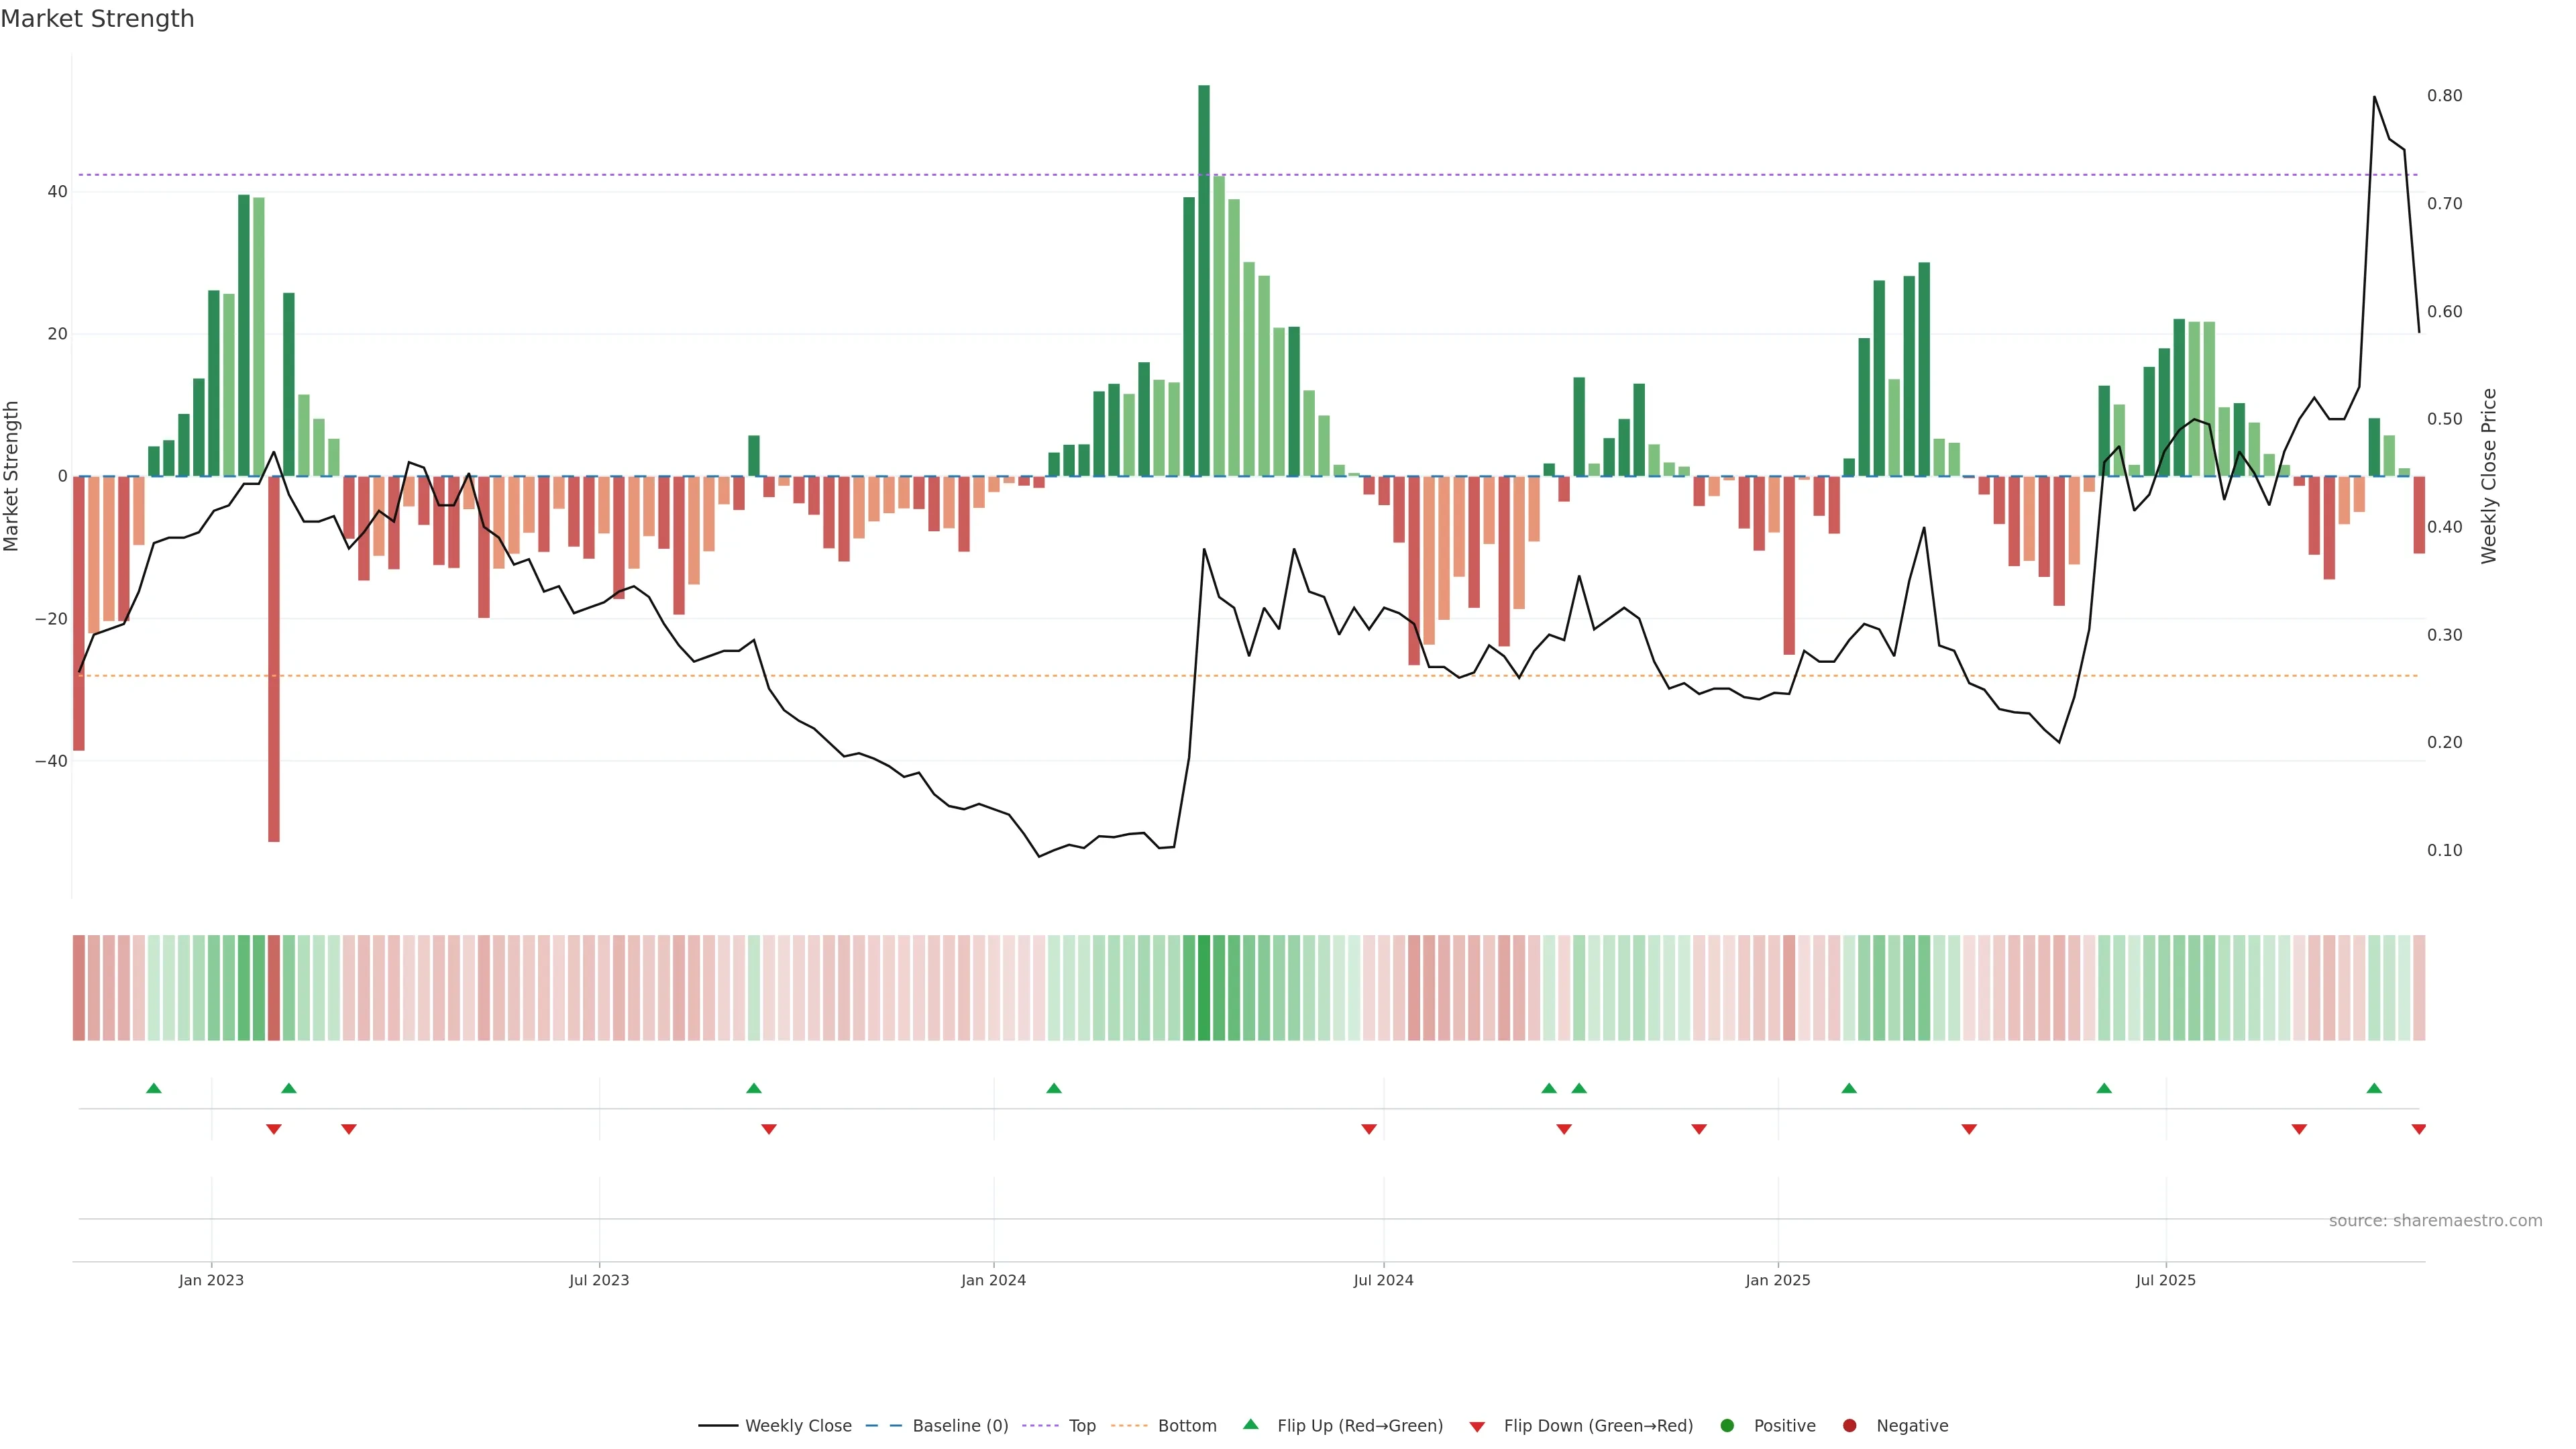Click darkest green heatmap strip cell
This screenshot has width=2576, height=1449.
pyautogui.click(x=1204, y=988)
